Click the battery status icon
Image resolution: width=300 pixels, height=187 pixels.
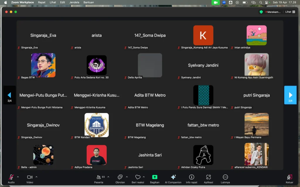tap(245, 2)
